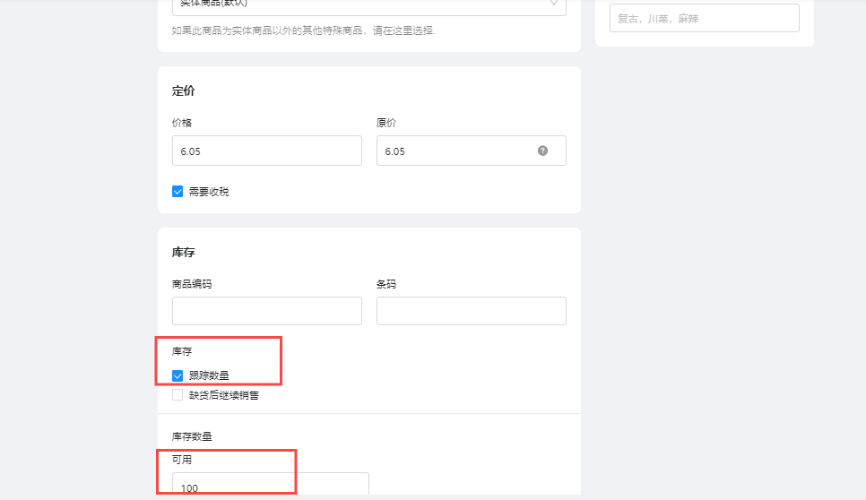Click the 库存数量 label
Viewport: 866px width, 500px height.
(x=192, y=436)
